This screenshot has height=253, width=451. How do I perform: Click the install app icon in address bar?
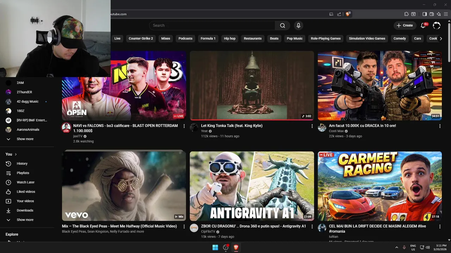tap(331, 14)
